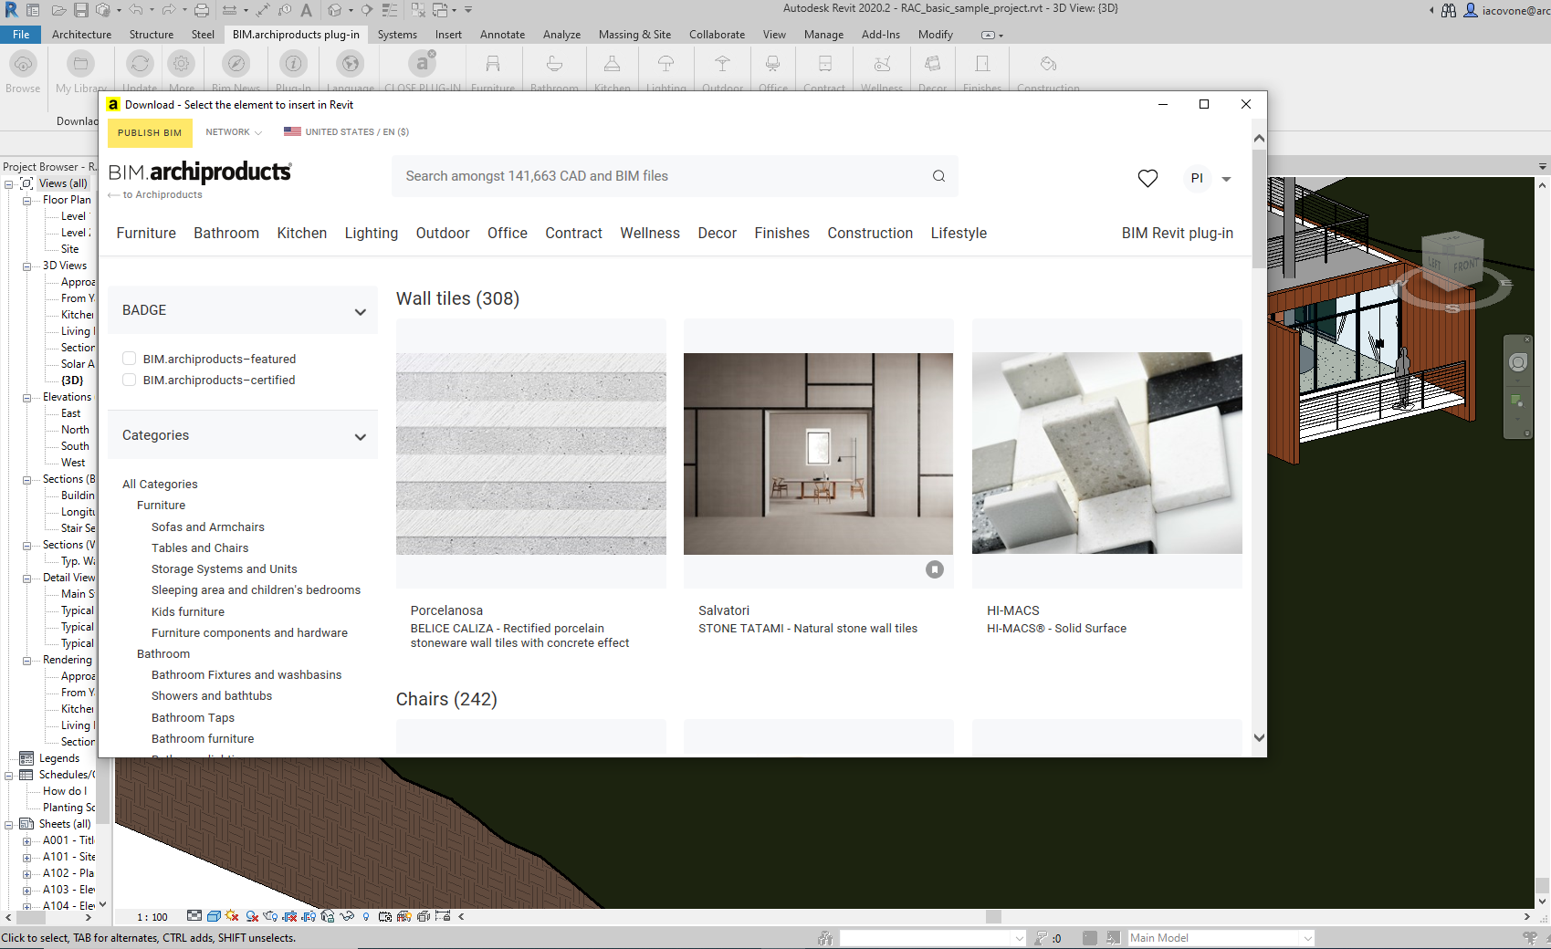Switch to the Architecture ribbon tab
This screenshot has height=949, width=1551.
81,34
